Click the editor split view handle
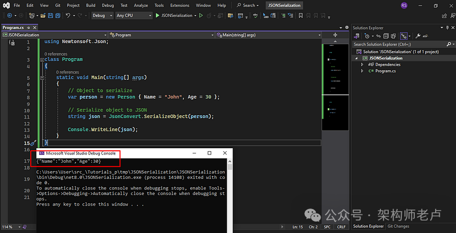The height and width of the screenshot is (233, 456). coord(335,35)
